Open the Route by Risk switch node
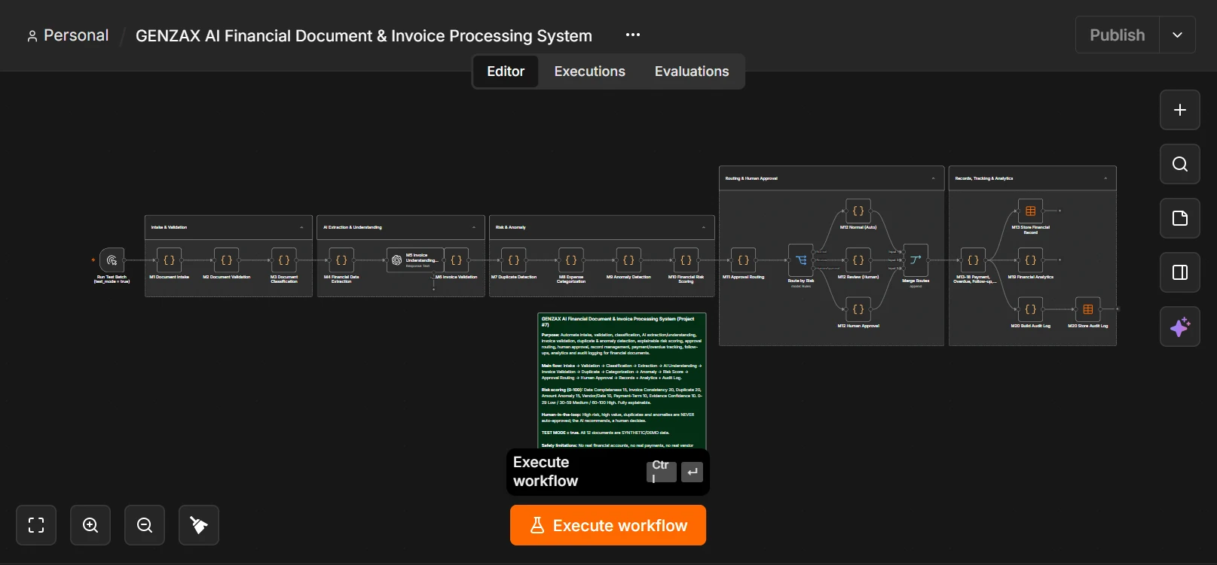This screenshot has width=1217, height=565. click(801, 260)
